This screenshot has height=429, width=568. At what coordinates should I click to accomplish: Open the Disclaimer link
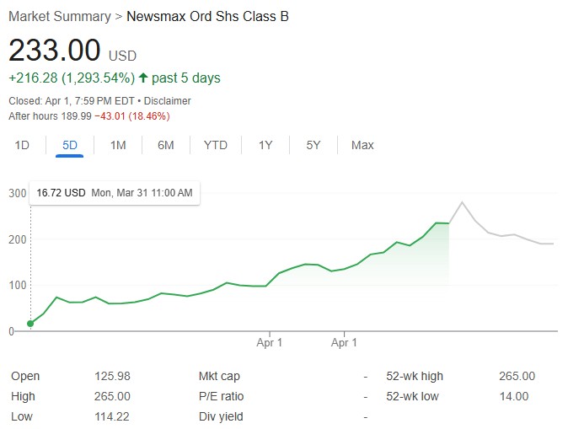tap(168, 101)
